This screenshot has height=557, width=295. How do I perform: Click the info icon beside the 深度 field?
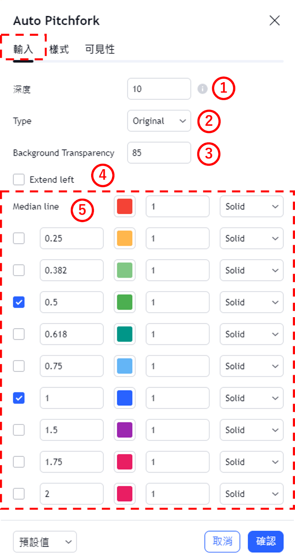(x=202, y=89)
